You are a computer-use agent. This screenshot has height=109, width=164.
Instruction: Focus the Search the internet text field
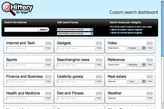21,30
